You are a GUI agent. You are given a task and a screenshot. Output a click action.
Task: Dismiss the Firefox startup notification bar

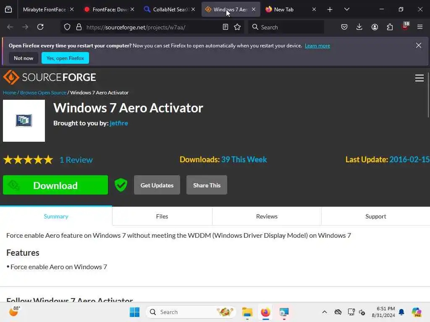coord(419,45)
